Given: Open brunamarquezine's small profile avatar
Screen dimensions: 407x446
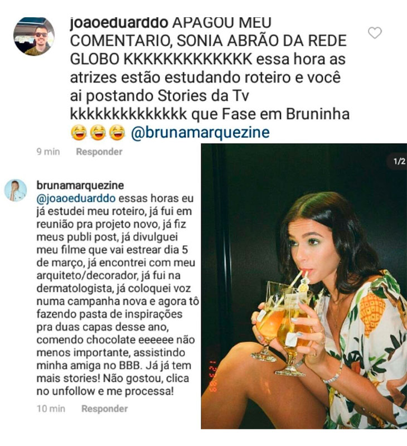Looking at the screenshot, I should (x=16, y=190).
